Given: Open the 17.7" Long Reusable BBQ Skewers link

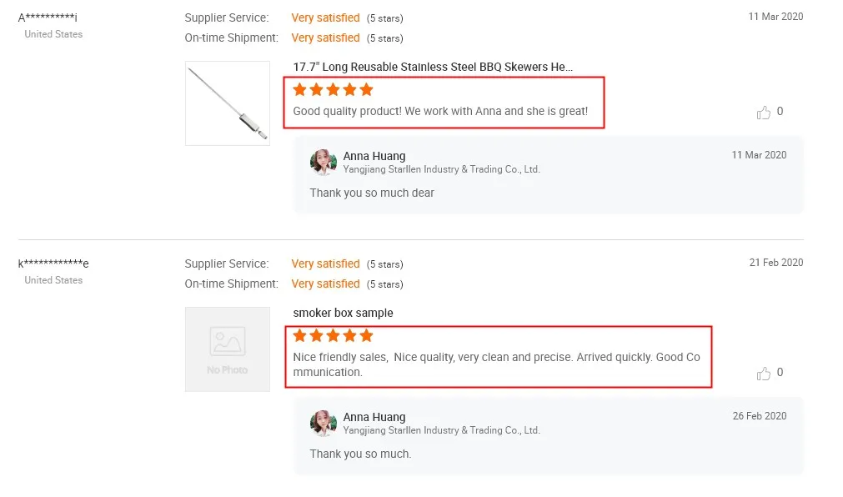Looking at the screenshot, I should click(x=433, y=67).
